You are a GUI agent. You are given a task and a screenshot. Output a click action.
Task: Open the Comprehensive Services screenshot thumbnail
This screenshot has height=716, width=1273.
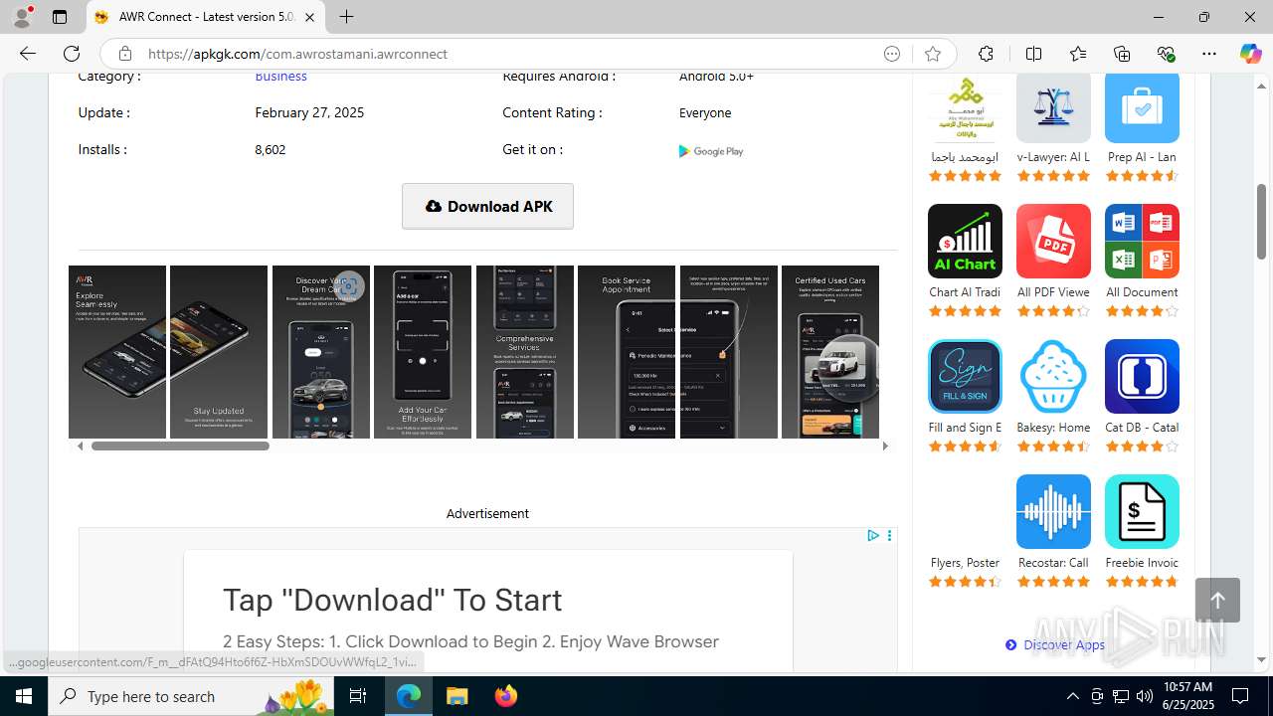(525, 351)
